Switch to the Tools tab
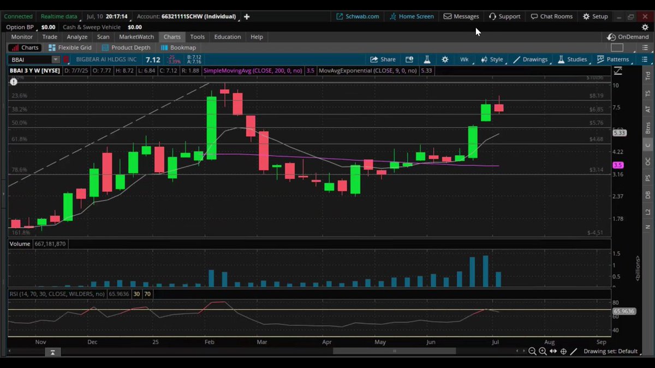 [x=198, y=37]
